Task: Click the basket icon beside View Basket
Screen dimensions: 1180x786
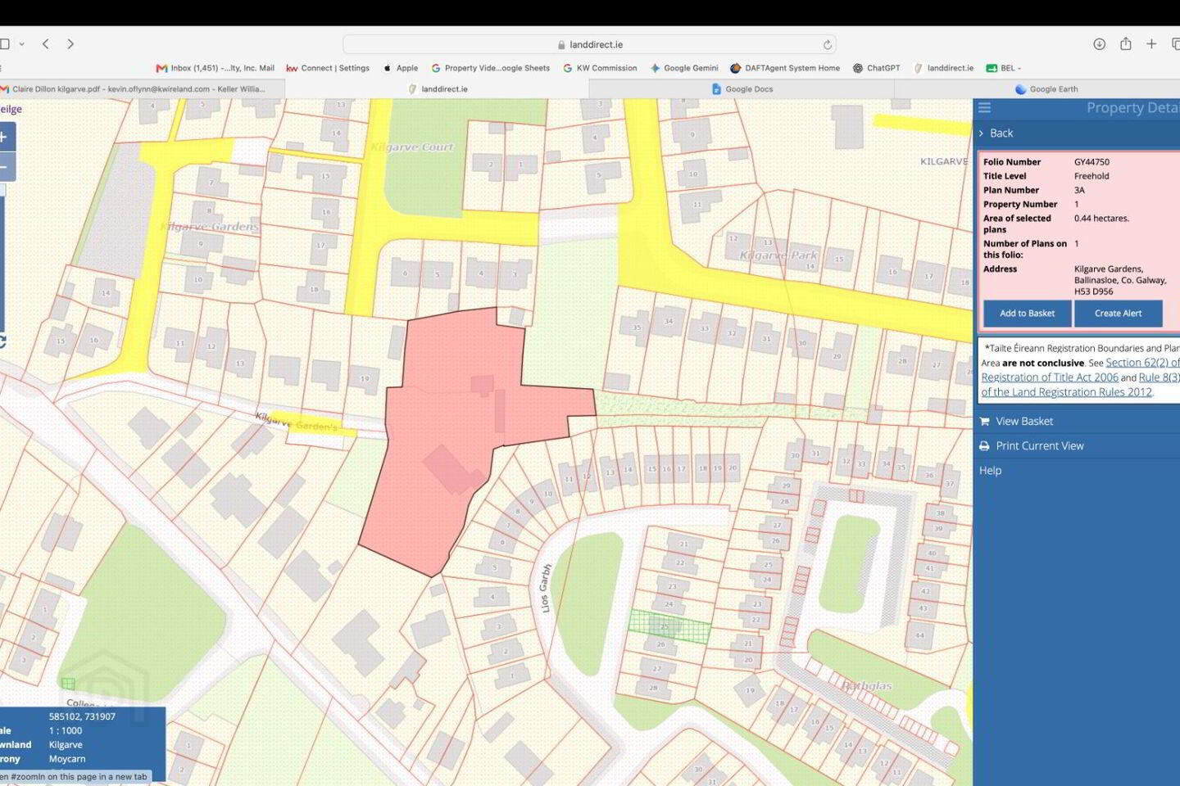Action: coord(984,421)
